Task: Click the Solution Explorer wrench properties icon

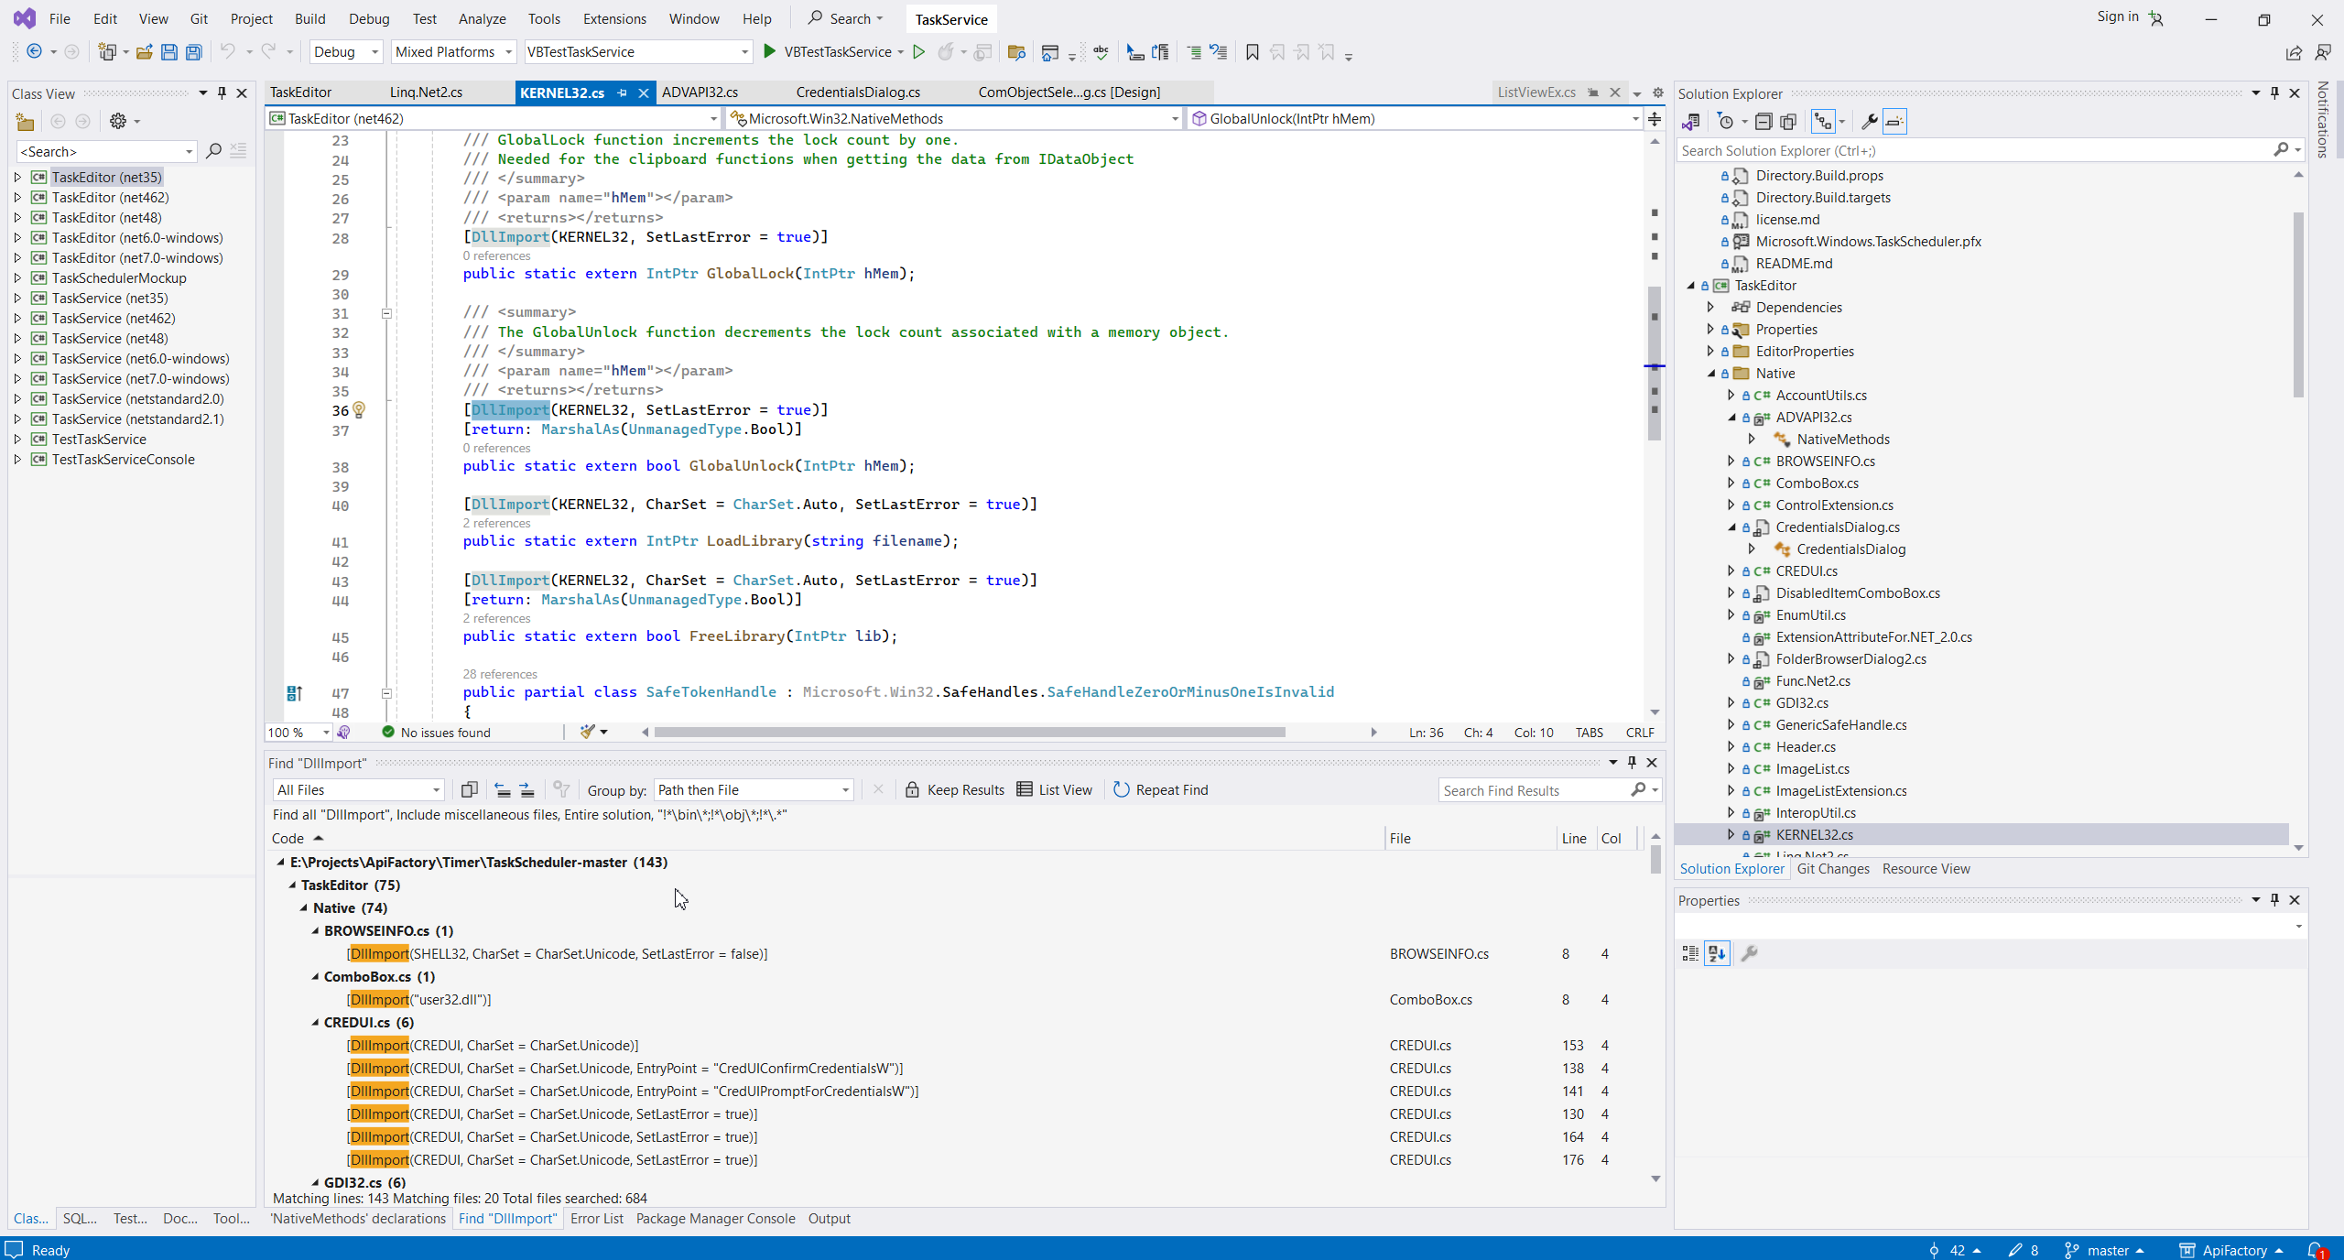Action: tap(1869, 121)
